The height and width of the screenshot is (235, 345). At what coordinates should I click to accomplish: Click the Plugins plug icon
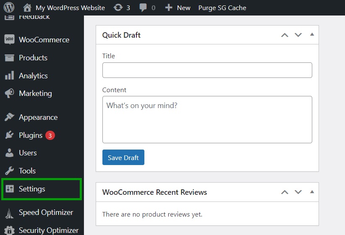9,135
